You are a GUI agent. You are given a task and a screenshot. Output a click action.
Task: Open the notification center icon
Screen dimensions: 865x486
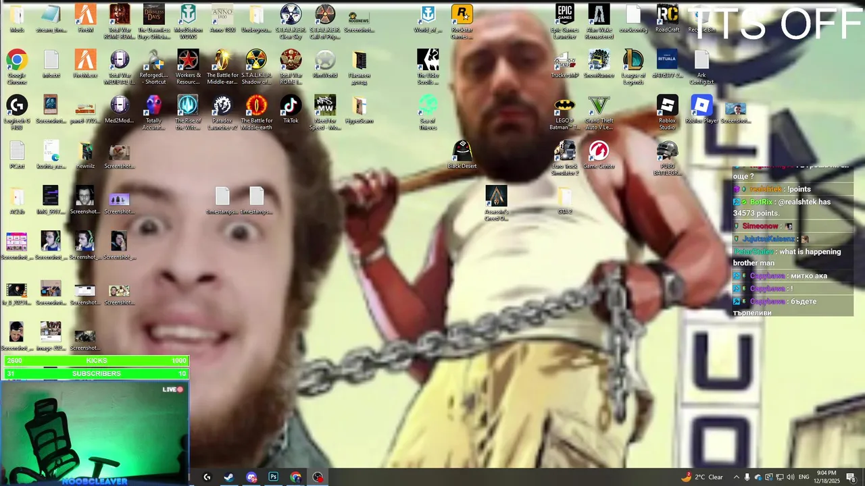pos(851,477)
